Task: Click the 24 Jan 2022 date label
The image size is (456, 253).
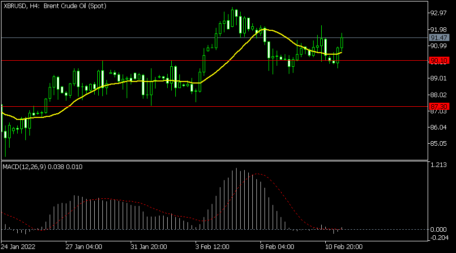Action: [18, 247]
